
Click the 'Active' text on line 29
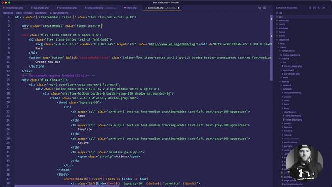pyautogui.click(x=83, y=143)
